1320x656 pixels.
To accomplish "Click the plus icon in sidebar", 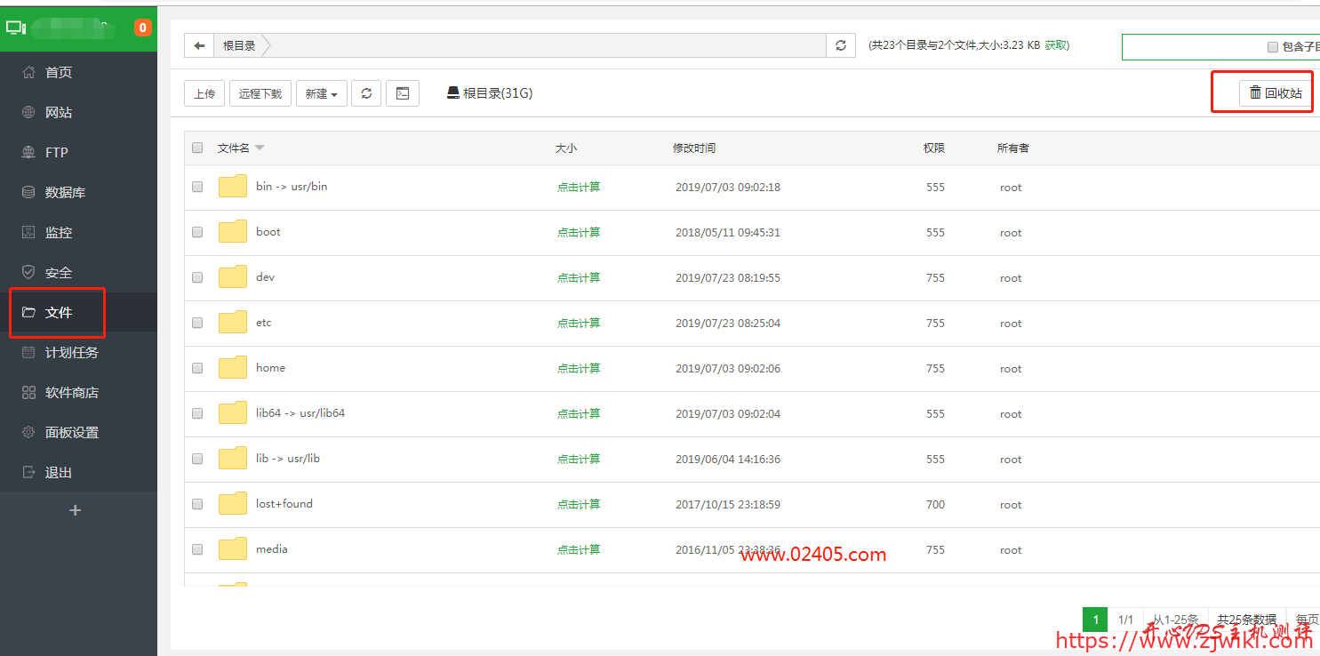I will point(76,510).
